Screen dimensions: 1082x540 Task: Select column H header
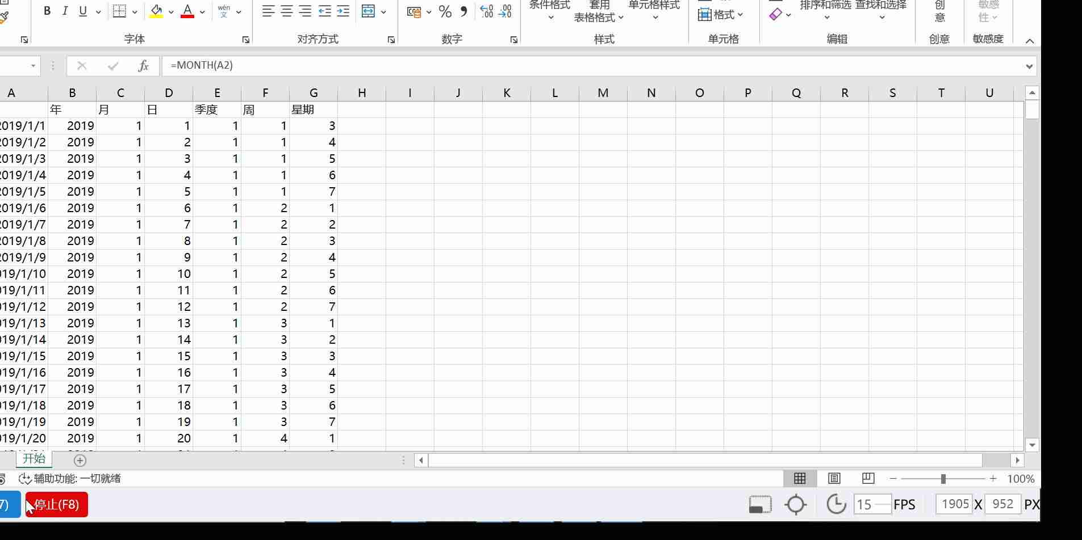362,93
